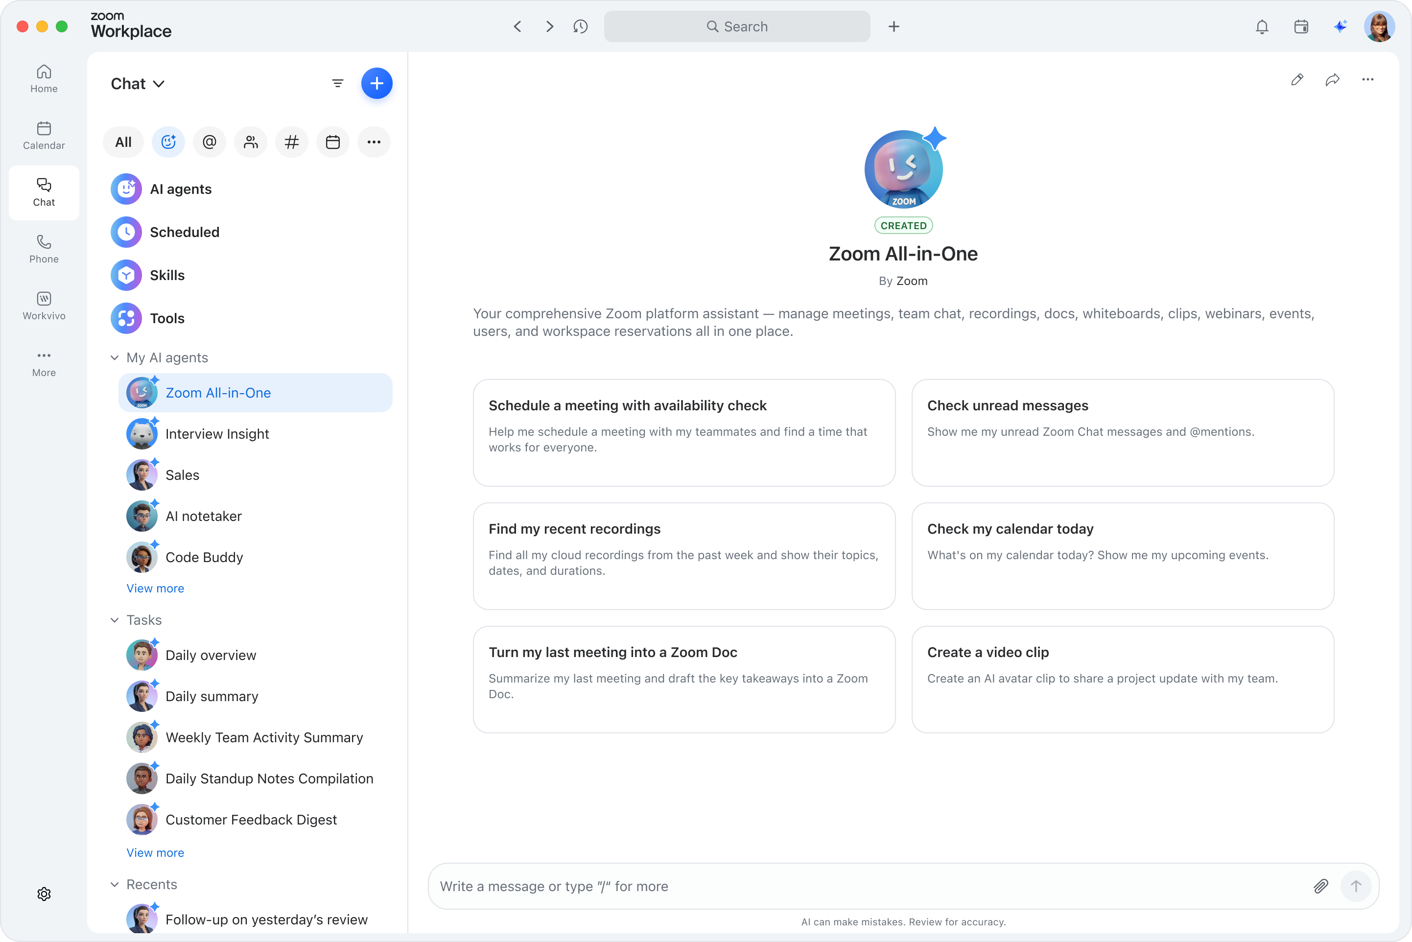1412x942 pixels.
Task: Click the Search field in top bar
Action: 737,26
